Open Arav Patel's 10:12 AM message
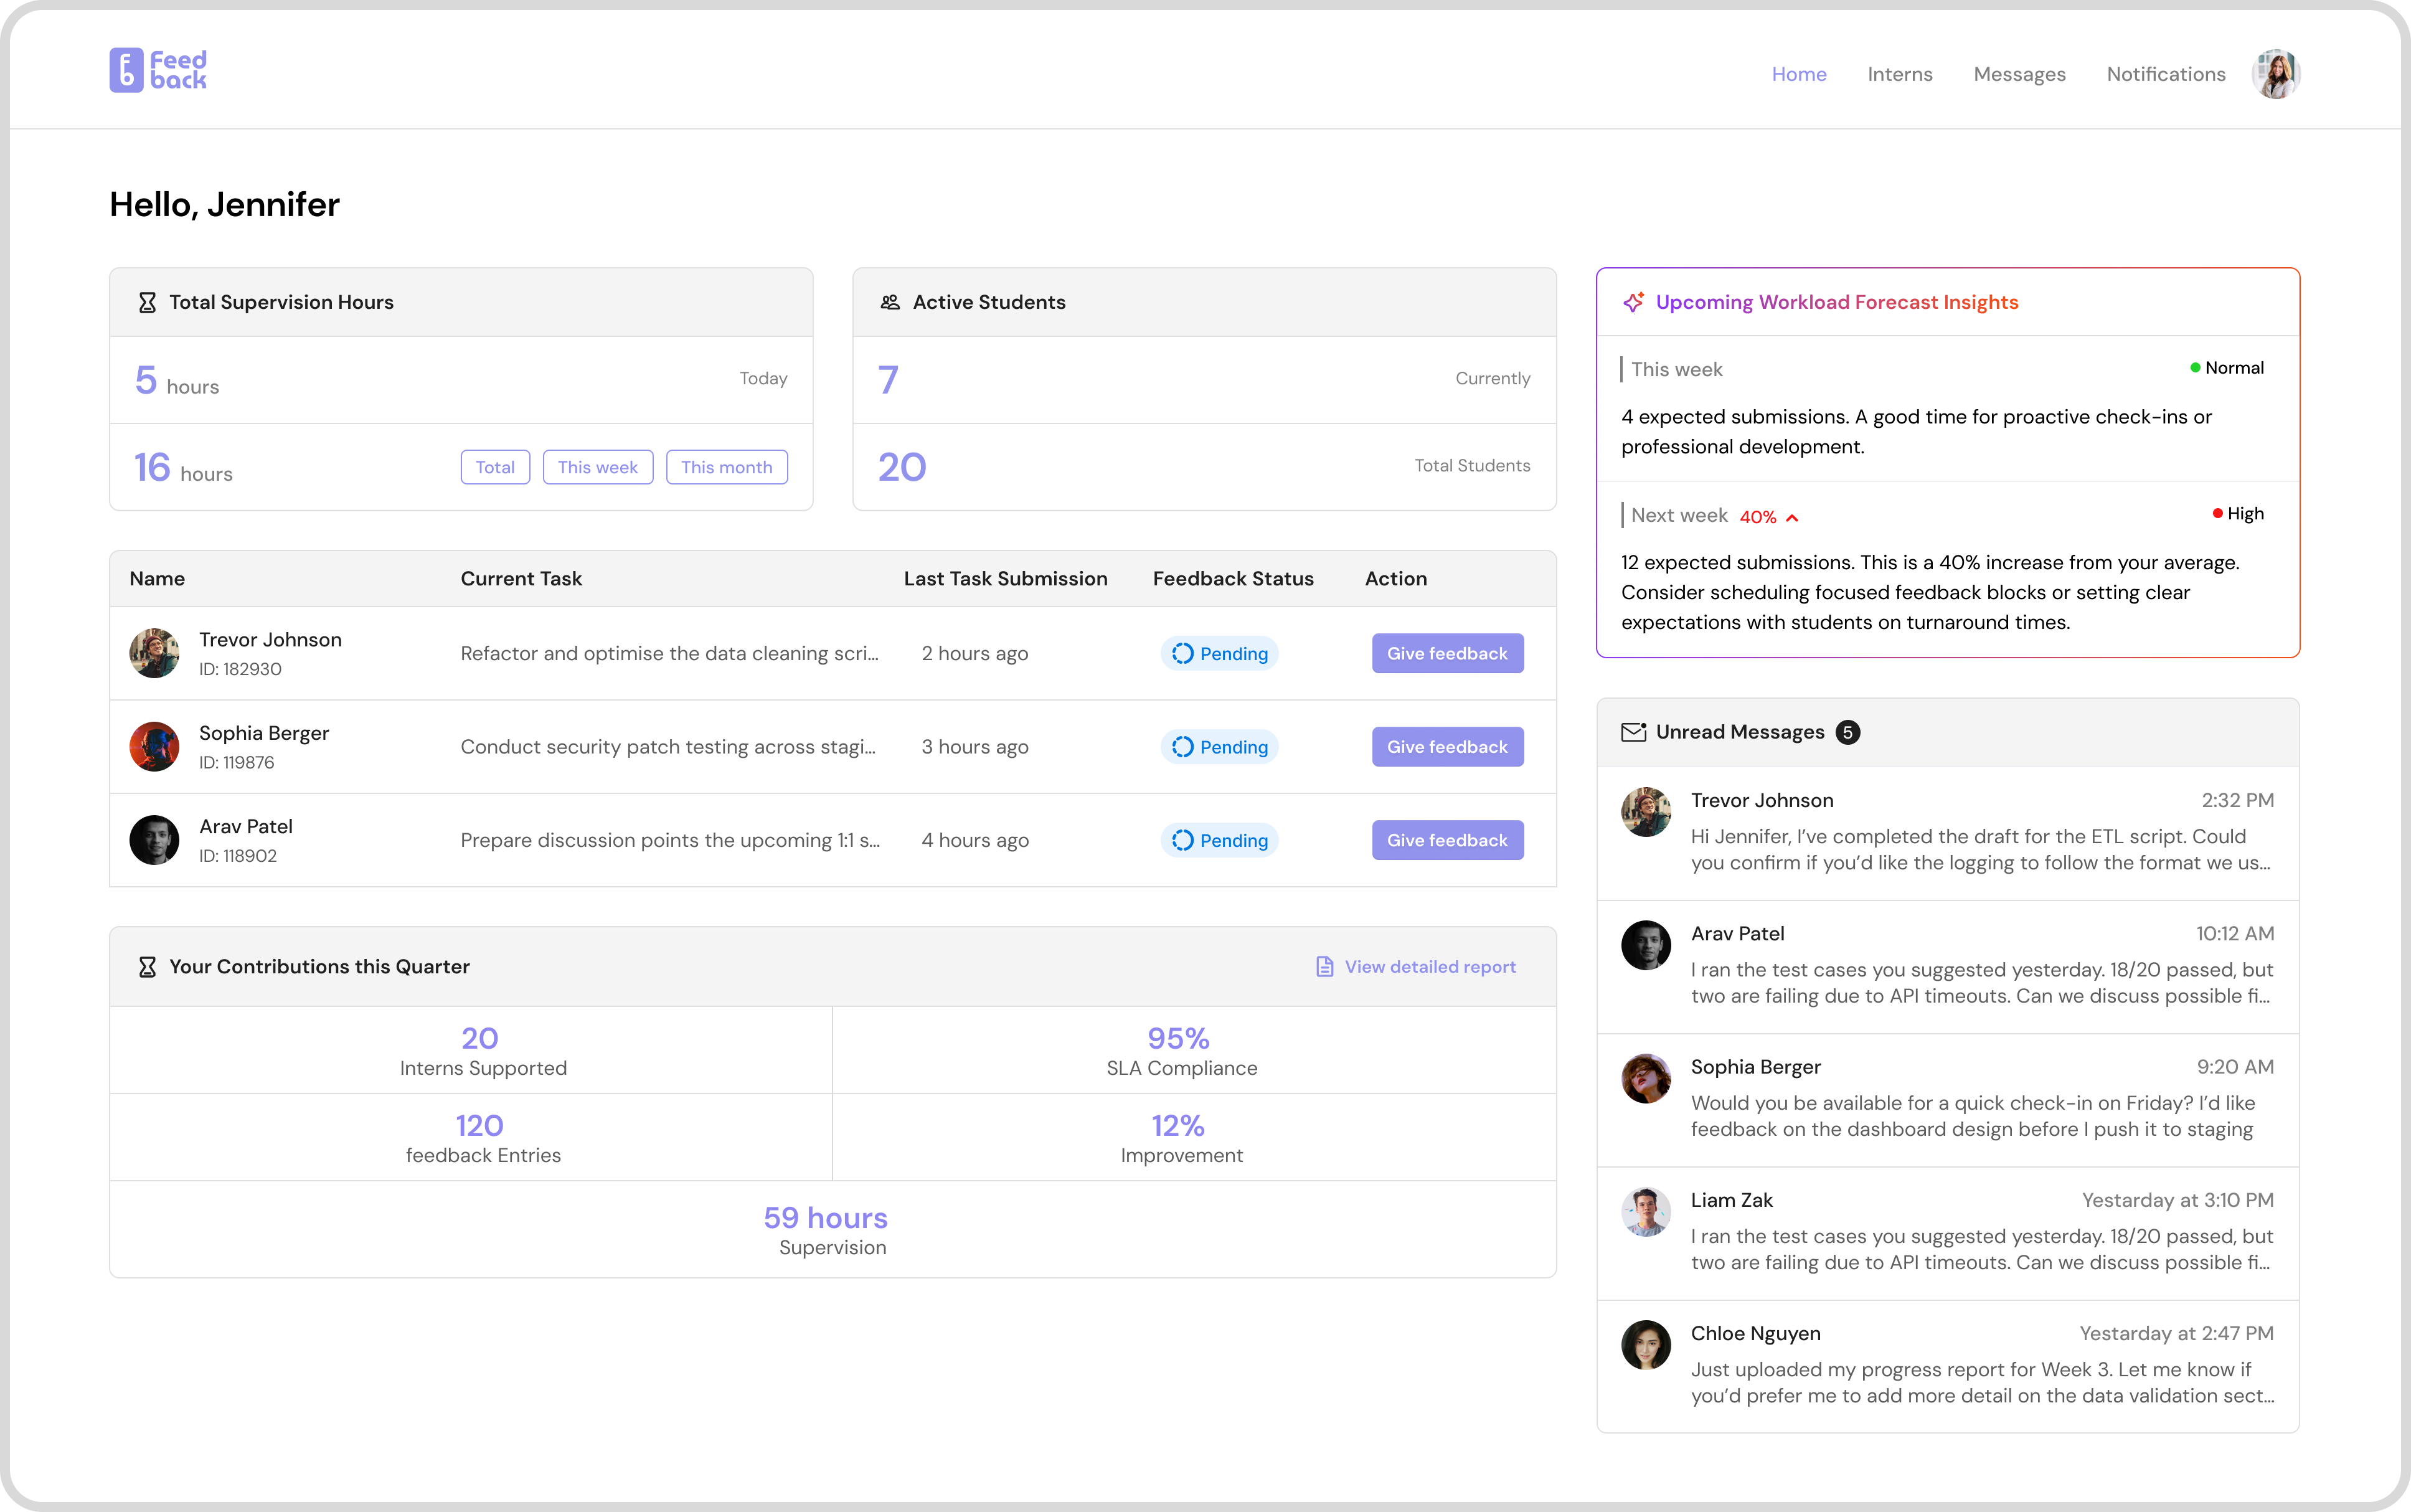2411x1512 pixels. pyautogui.click(x=1947, y=967)
